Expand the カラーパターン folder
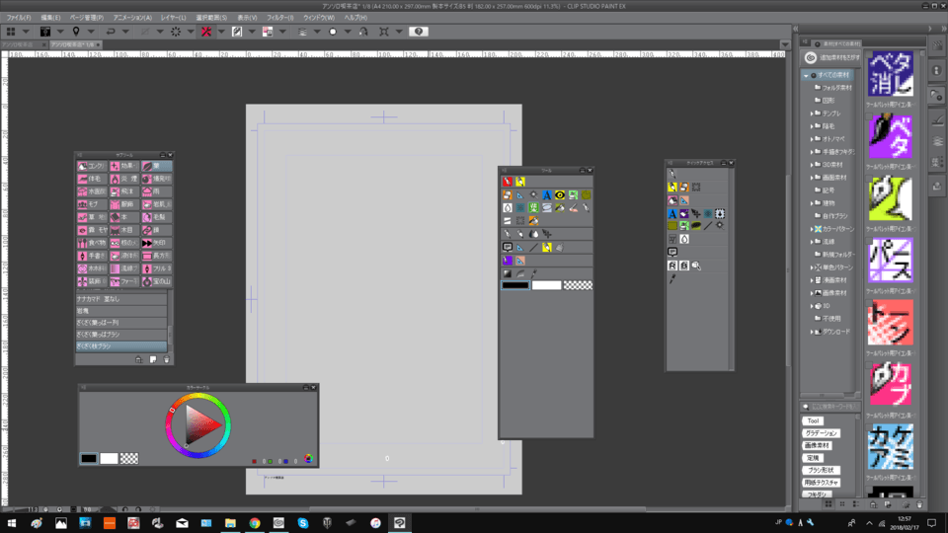This screenshot has height=533, width=948. (813, 229)
